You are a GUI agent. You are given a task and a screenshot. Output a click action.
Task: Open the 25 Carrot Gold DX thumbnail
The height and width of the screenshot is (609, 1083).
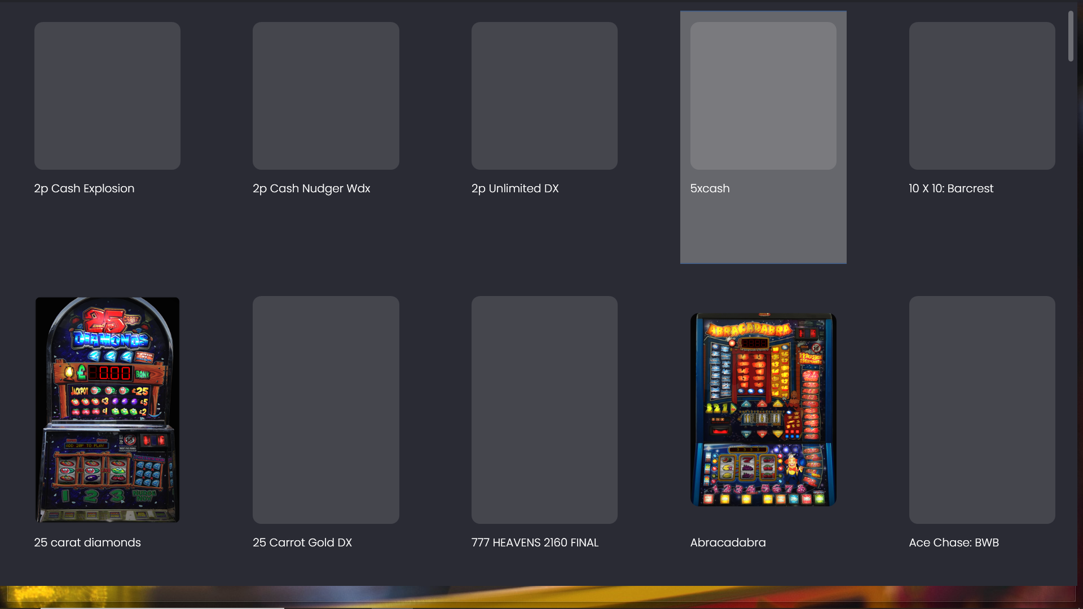[326, 410]
